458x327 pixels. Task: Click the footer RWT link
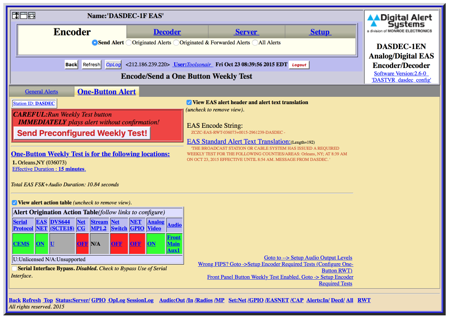click(x=364, y=300)
